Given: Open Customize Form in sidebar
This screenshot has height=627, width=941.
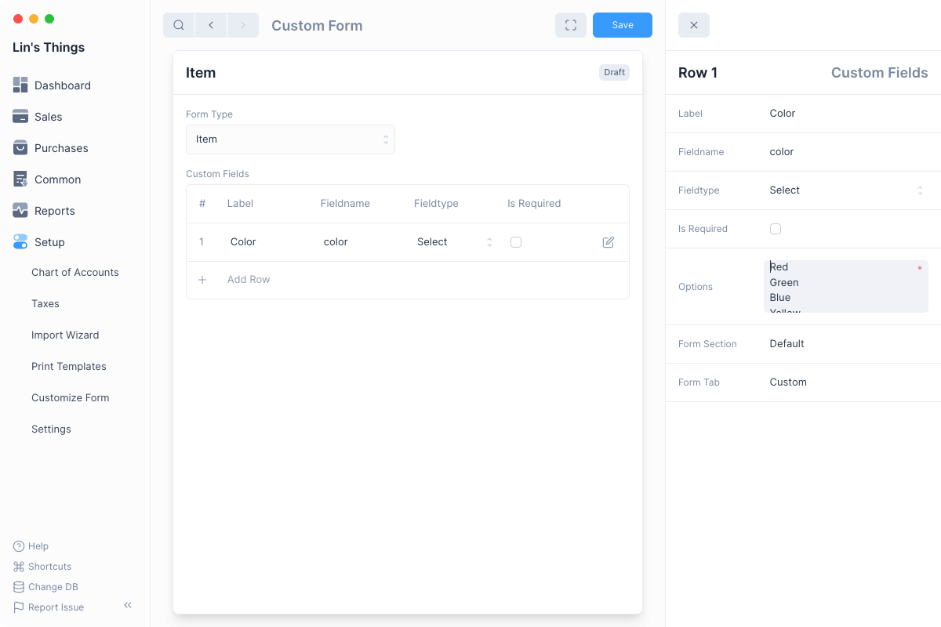Looking at the screenshot, I should pyautogui.click(x=71, y=397).
